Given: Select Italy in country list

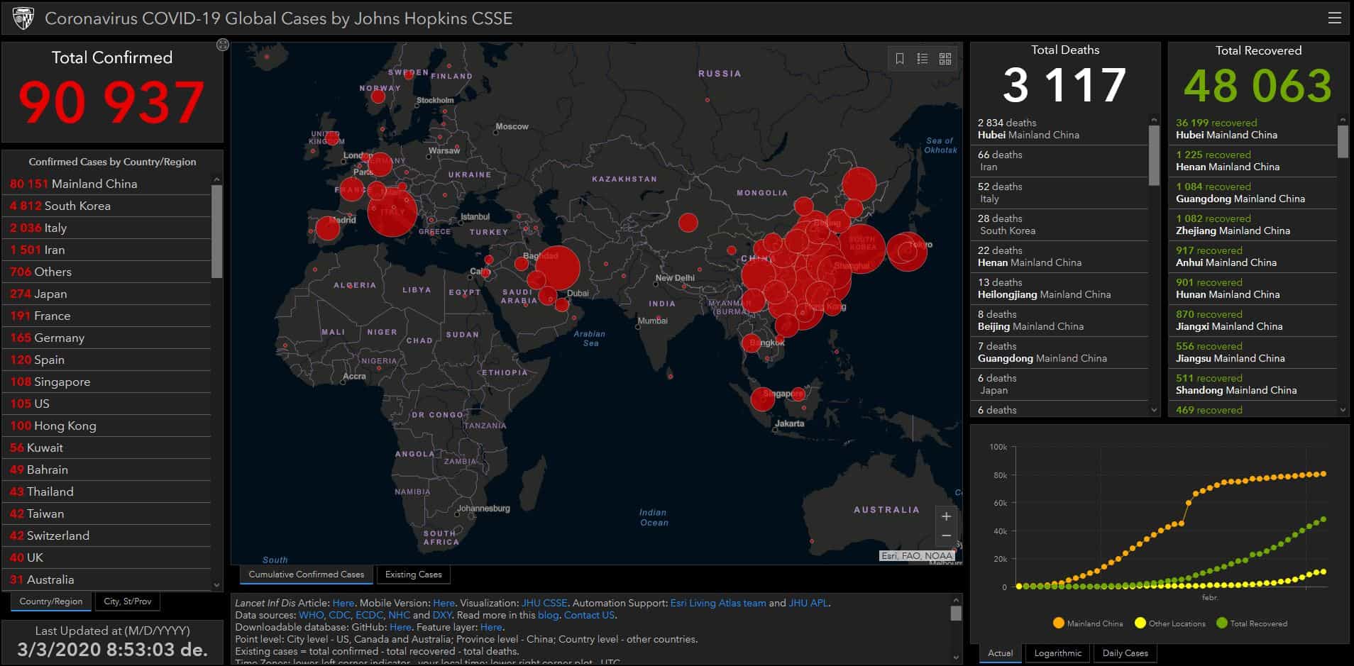Looking at the screenshot, I should coord(106,228).
